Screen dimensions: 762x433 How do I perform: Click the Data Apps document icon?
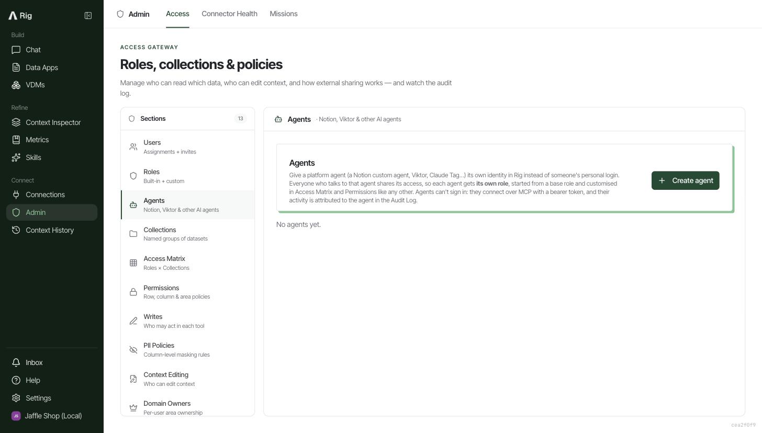tap(16, 67)
